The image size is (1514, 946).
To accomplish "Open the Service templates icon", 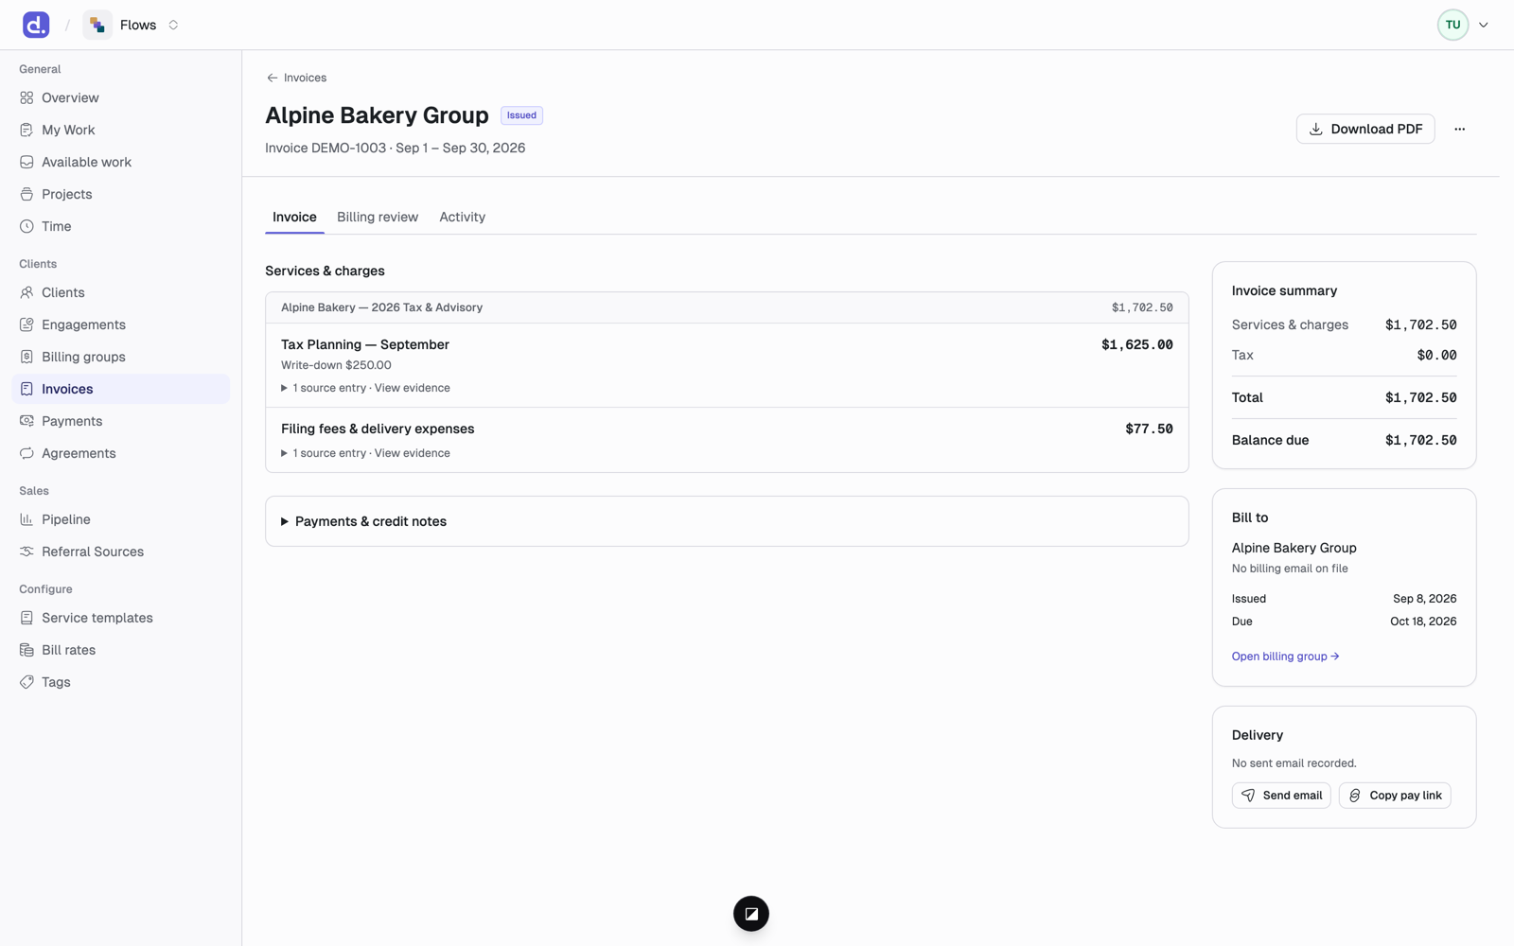I will click(x=26, y=618).
